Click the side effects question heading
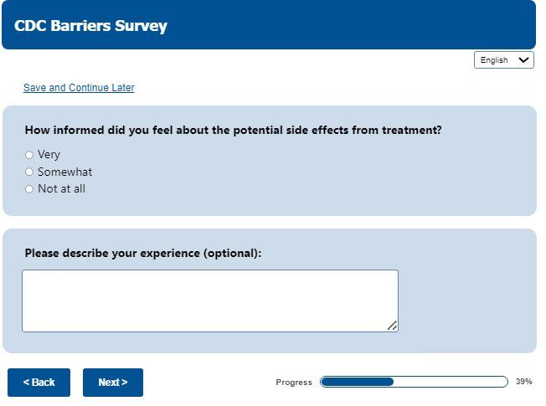The width and height of the screenshot is (546, 406). pyautogui.click(x=233, y=131)
